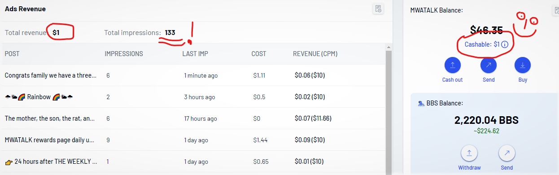559x175 pixels.
Task: Click the Withdraw label
Action: [469, 168]
